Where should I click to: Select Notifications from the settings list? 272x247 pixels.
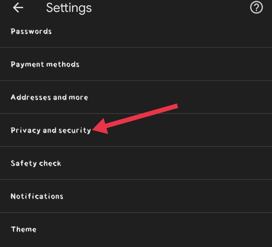37,196
